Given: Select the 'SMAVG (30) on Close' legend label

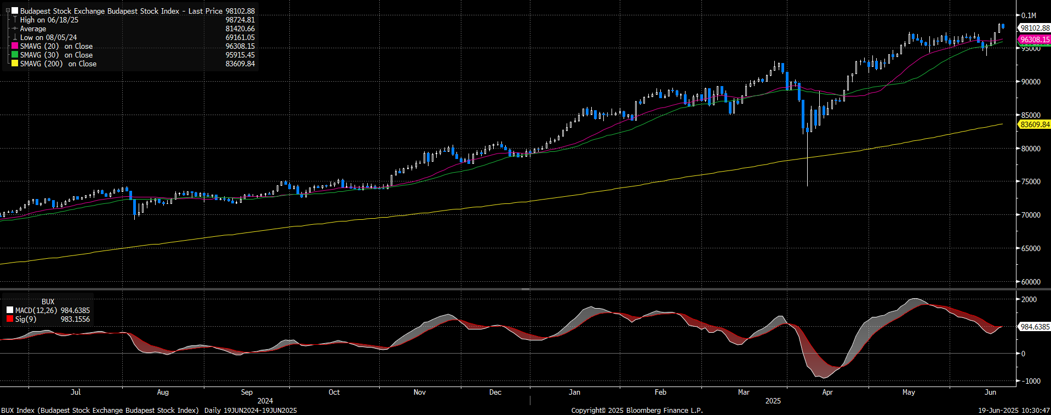Looking at the screenshot, I should [56, 55].
